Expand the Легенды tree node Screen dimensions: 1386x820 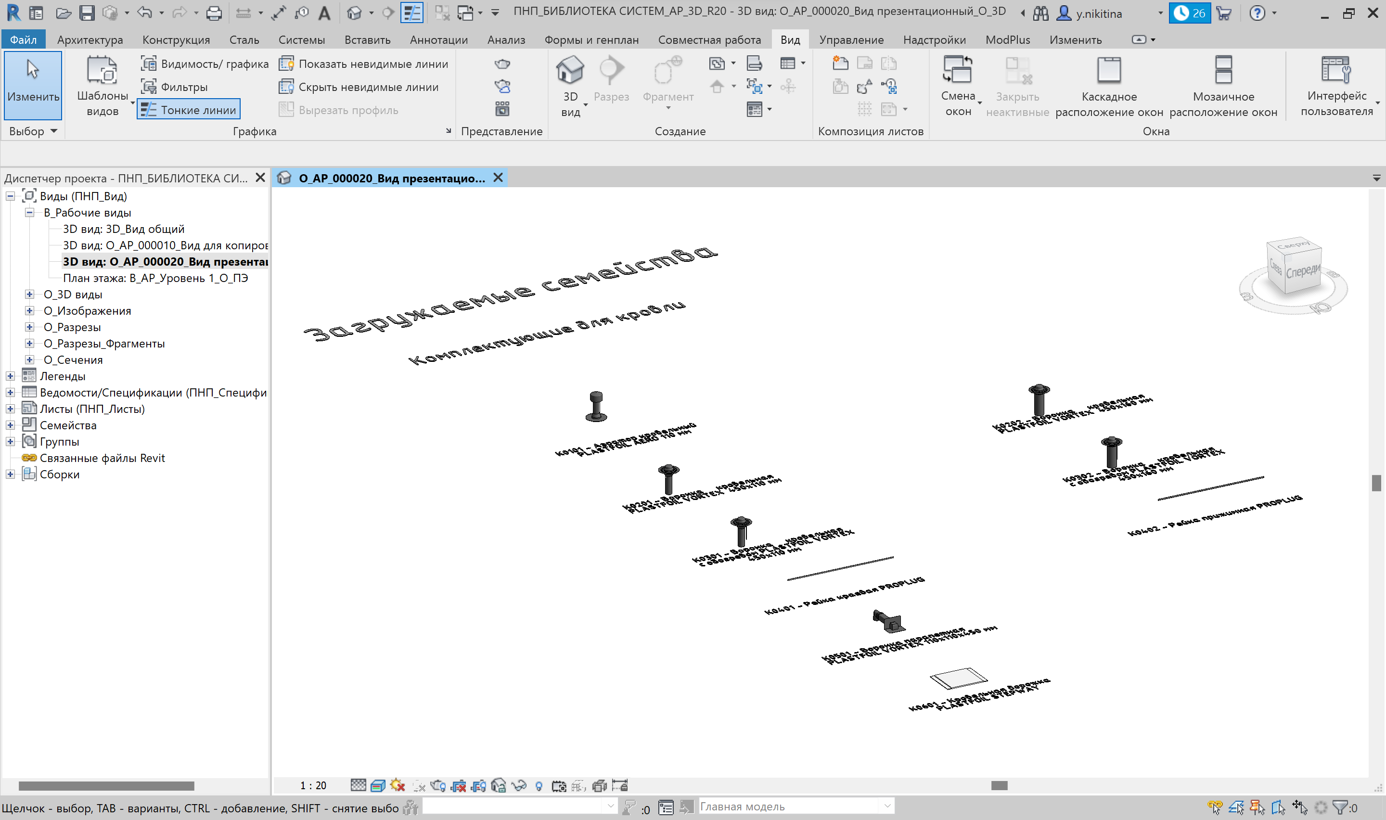click(10, 376)
